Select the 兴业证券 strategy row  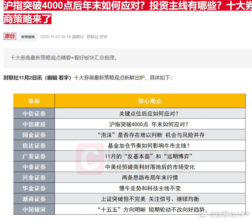34,178
